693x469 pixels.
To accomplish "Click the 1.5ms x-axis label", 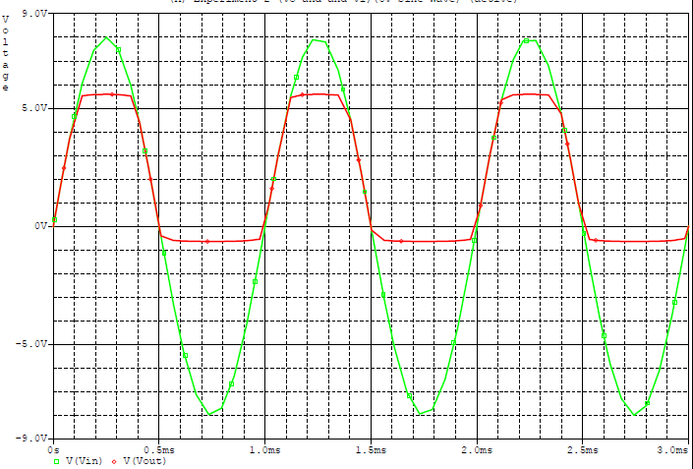I will [371, 450].
